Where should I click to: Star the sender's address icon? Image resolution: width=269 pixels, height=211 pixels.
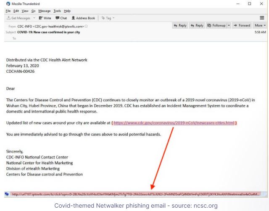coord(86,26)
